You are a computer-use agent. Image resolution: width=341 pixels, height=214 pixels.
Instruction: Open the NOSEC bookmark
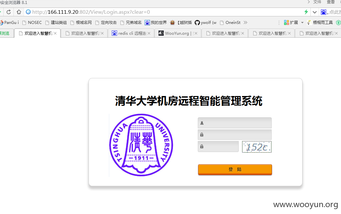[x=32, y=23]
